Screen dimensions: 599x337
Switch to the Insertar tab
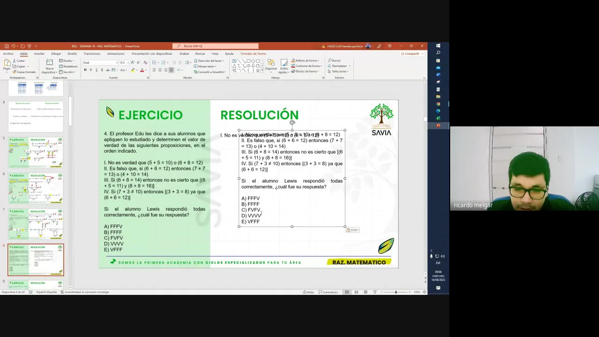pos(39,54)
